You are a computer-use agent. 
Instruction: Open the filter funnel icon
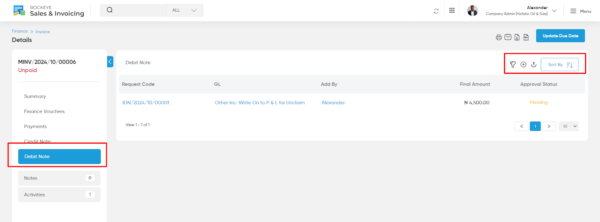[513, 64]
